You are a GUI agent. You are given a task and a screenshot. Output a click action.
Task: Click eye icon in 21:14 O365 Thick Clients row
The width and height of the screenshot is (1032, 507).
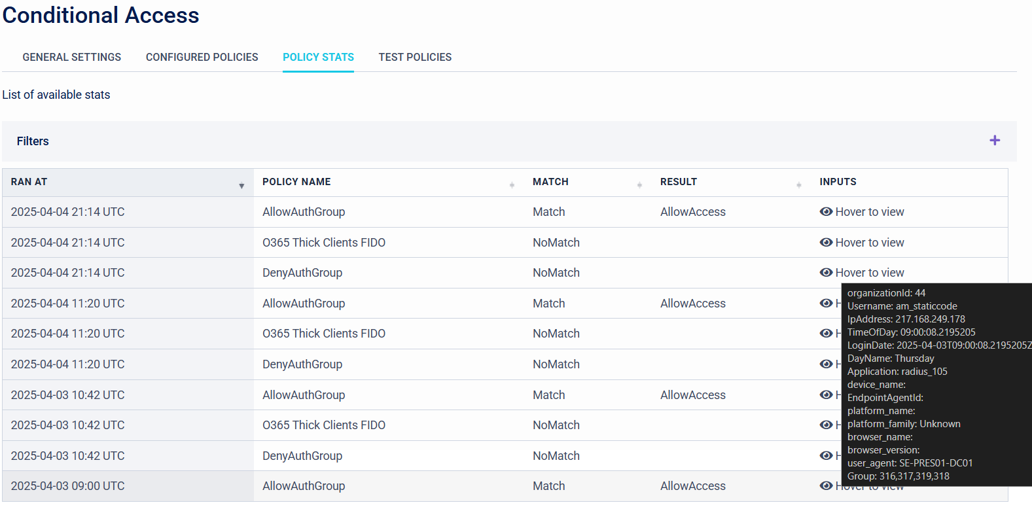[x=826, y=243]
